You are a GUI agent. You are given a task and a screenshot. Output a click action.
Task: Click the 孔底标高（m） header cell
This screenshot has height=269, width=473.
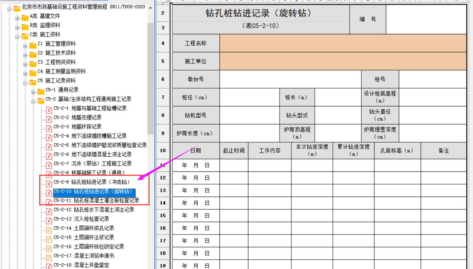tap(398, 151)
